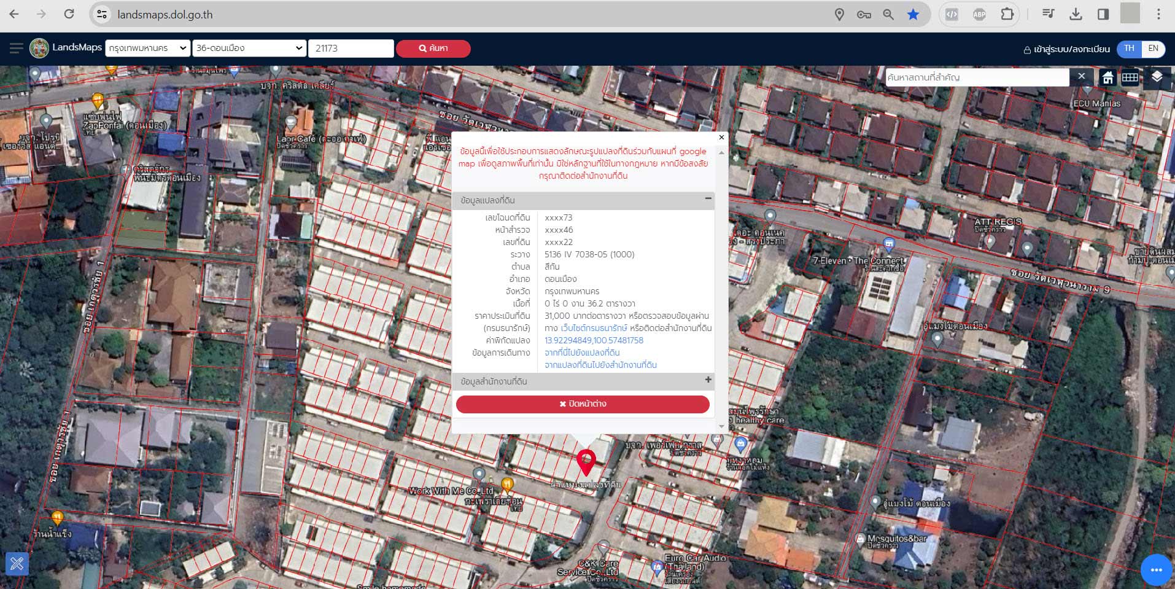
Task: Click the red ค้นหา search button
Action: [x=433, y=49]
